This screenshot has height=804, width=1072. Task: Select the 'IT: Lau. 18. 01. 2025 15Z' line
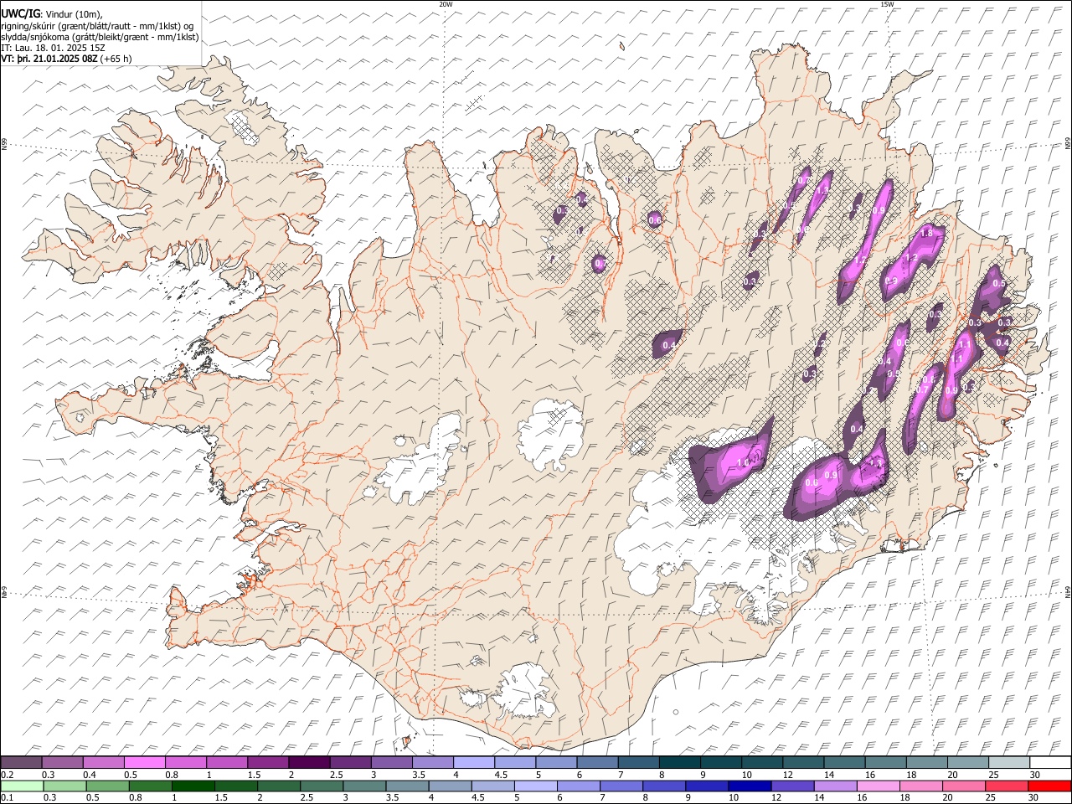click(x=53, y=48)
